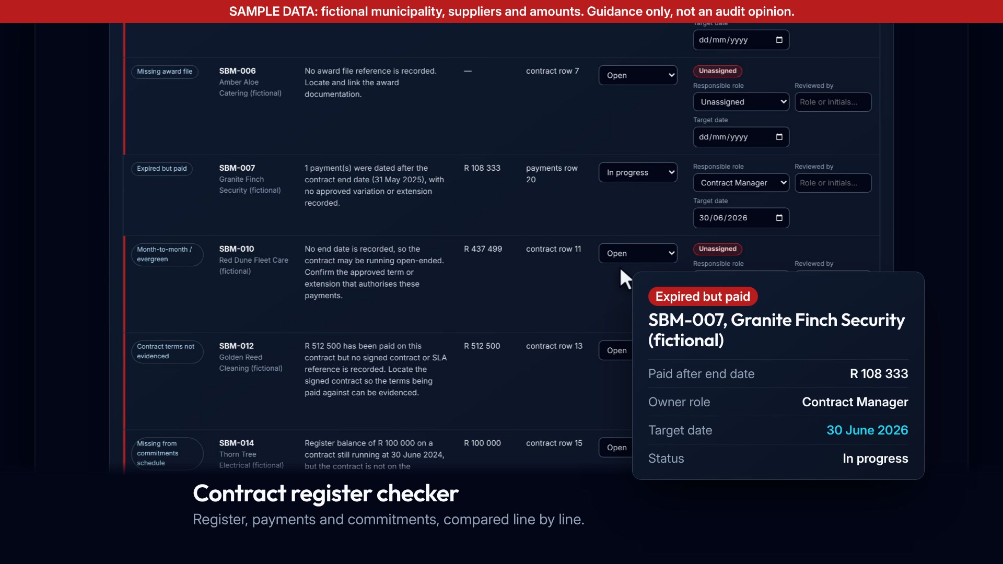Change SBM-007 status from In progress
The width and height of the screenshot is (1003, 564).
(638, 172)
